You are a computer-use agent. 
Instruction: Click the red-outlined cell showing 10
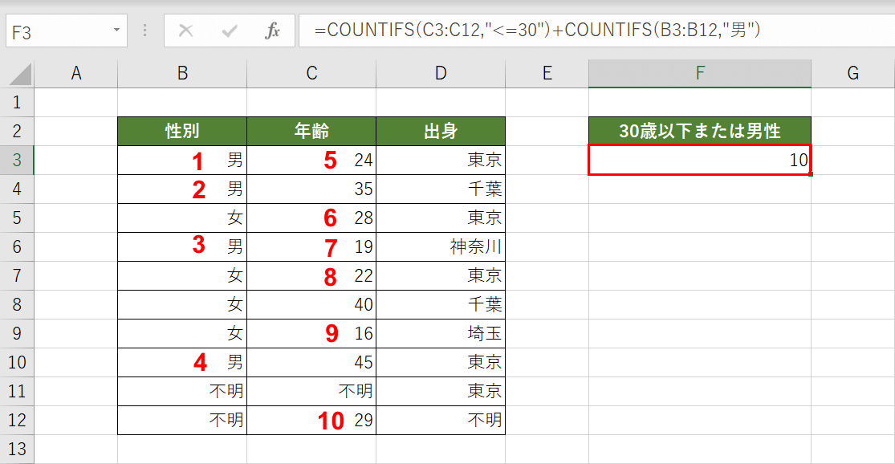tap(700, 160)
